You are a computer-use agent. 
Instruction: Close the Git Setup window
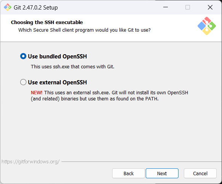coord(210,7)
